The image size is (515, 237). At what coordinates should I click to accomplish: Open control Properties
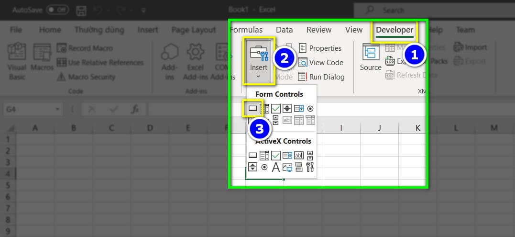pyautogui.click(x=320, y=48)
